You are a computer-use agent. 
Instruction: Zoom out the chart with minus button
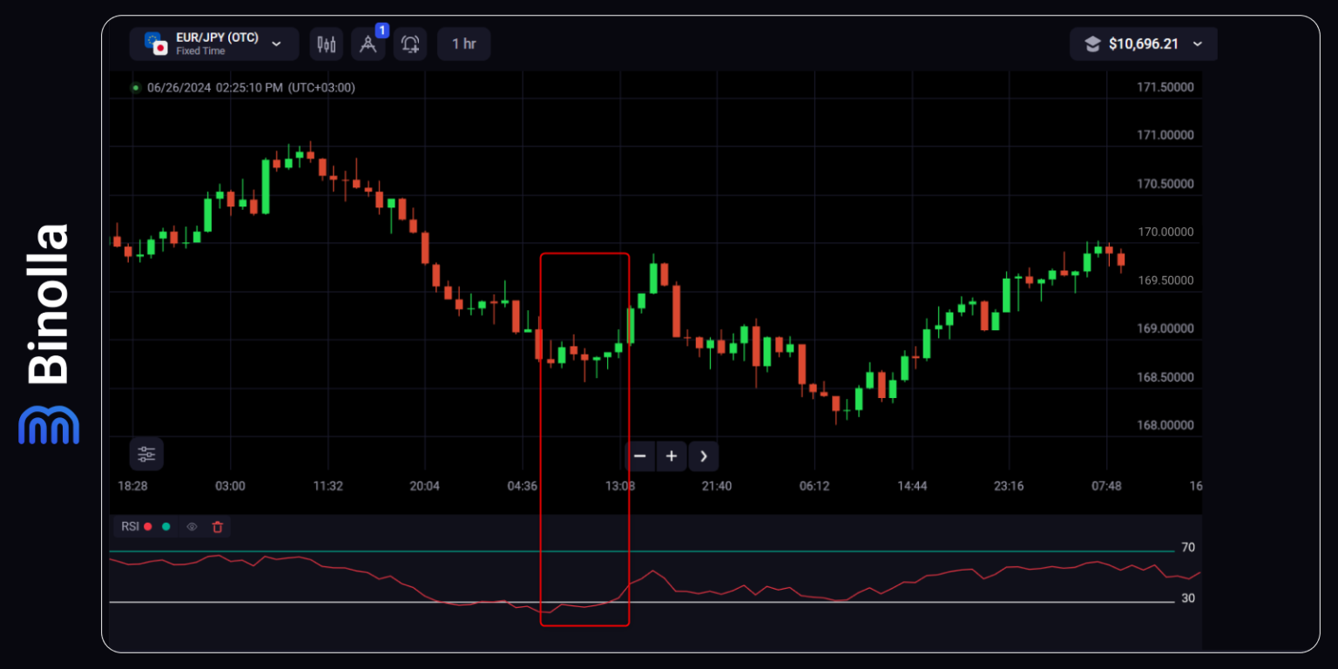639,456
